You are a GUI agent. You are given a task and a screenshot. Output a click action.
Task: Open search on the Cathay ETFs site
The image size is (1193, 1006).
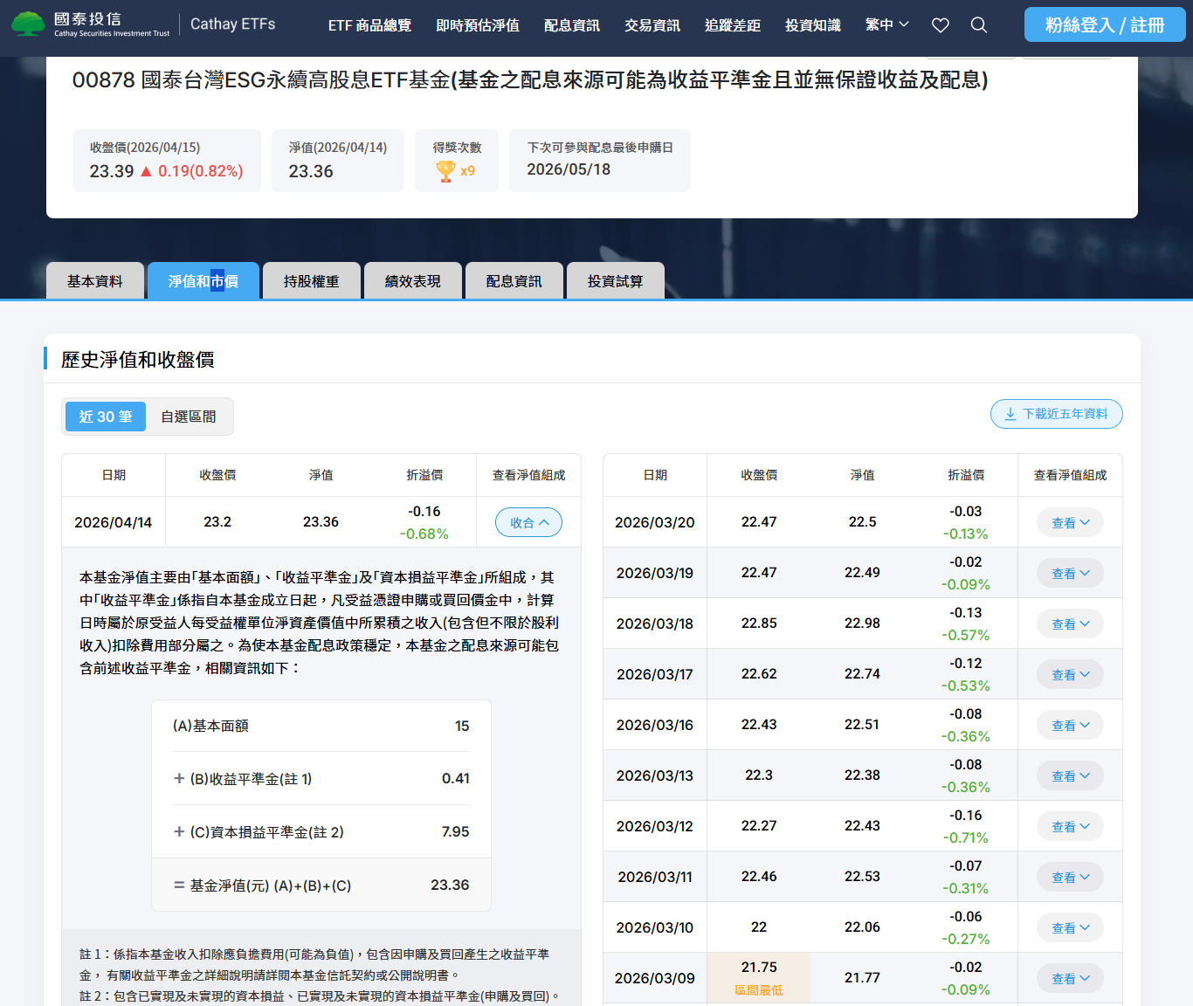978,25
